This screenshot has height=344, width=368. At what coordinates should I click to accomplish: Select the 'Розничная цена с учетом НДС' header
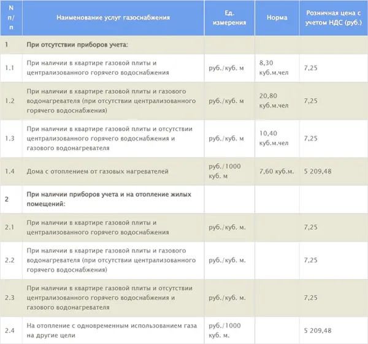(x=334, y=18)
